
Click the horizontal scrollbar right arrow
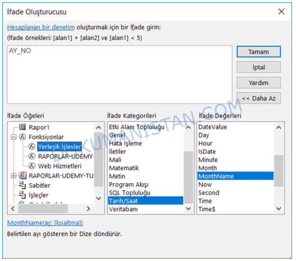(x=88, y=209)
